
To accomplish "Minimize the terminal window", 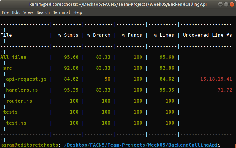I will (220, 4).
